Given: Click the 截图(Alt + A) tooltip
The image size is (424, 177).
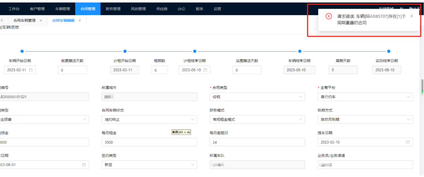Looking at the screenshot, I should coord(181,132).
